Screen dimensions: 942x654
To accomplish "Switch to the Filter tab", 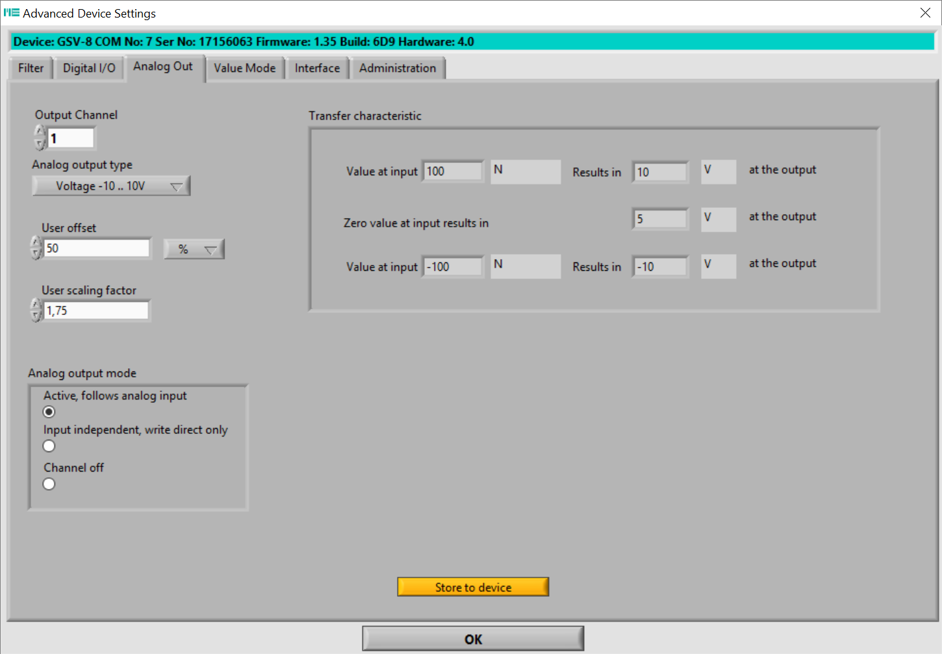I will pyautogui.click(x=31, y=68).
